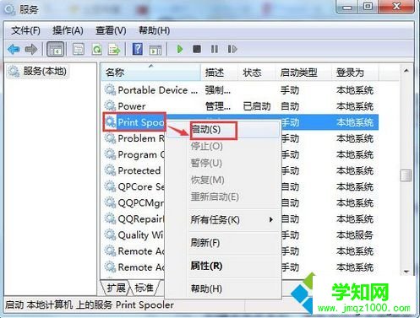Open the Help question mark icon
The image size is (420, 318).
138,50
